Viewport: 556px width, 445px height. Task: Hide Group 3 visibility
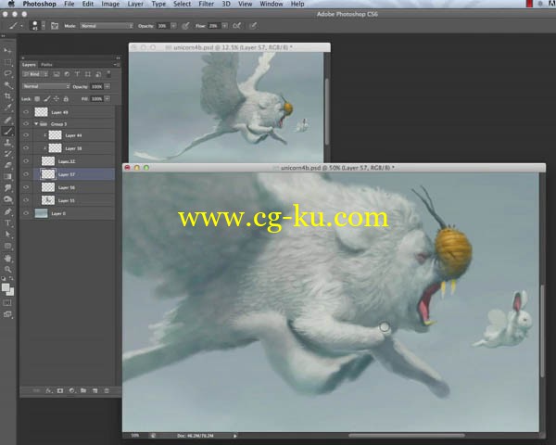[26, 124]
